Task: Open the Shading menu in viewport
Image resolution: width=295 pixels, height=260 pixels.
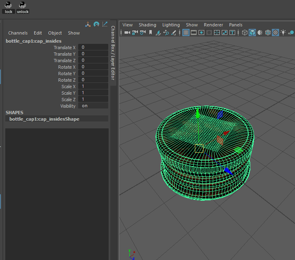Action: (147, 25)
